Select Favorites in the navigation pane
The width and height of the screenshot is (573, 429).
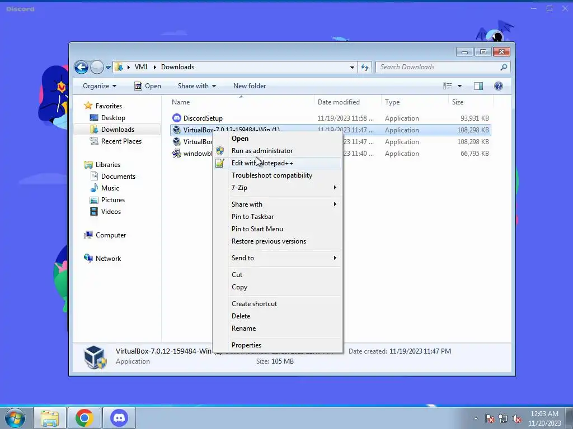[103, 106]
